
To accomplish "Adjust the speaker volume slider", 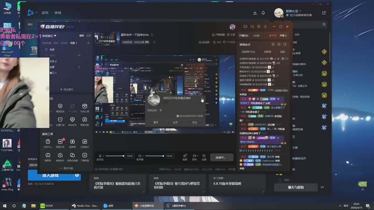I will 155,156.
